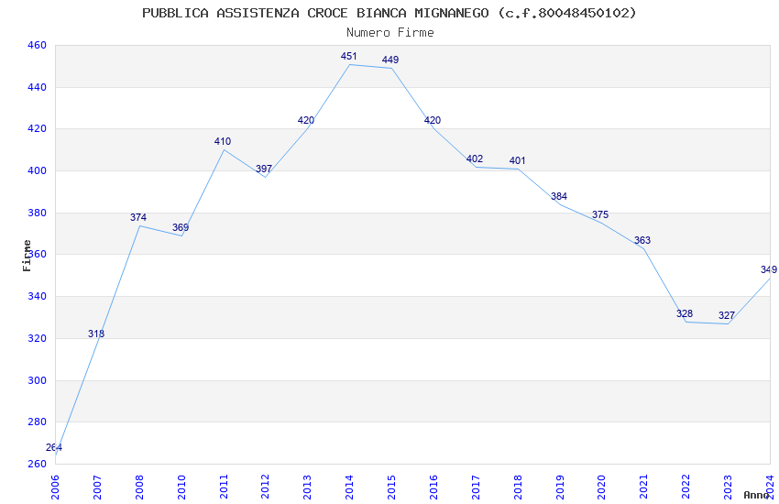Select the 318 data point label
The width and height of the screenshot is (779, 504).
coord(96,334)
